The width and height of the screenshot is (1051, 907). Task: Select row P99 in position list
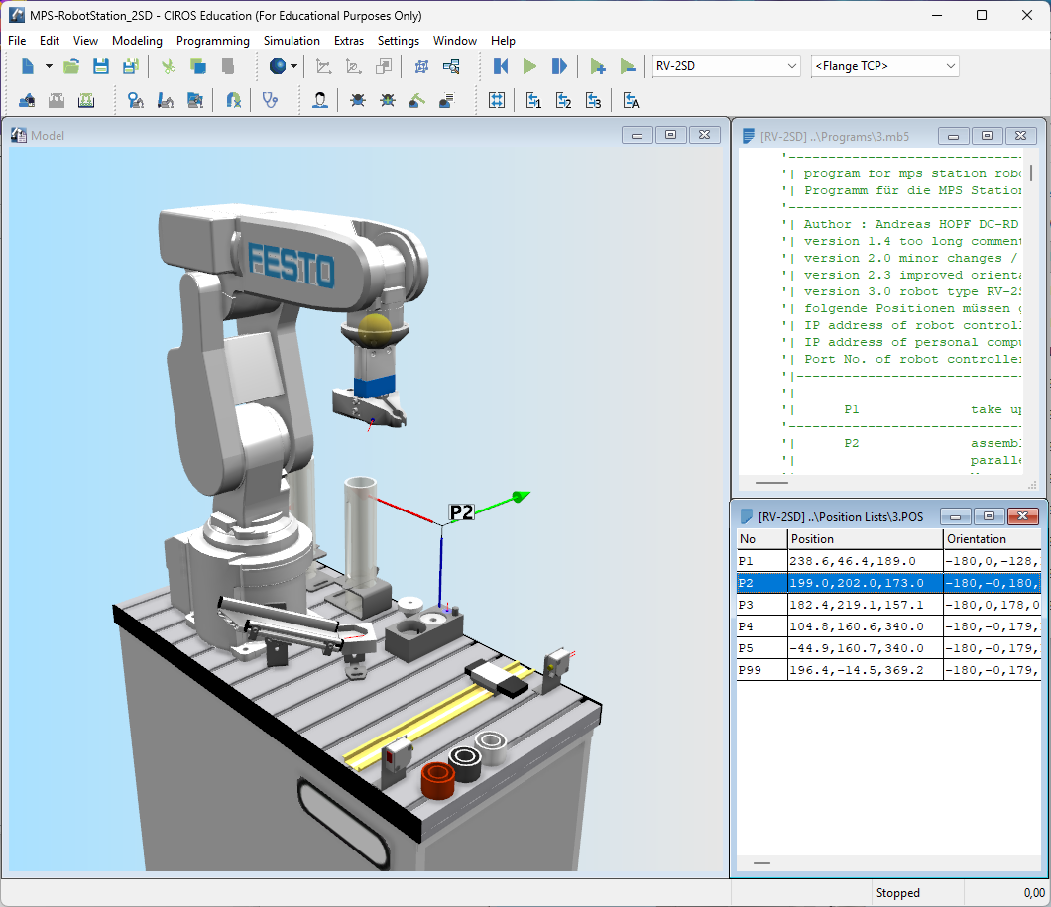pyautogui.click(x=888, y=670)
